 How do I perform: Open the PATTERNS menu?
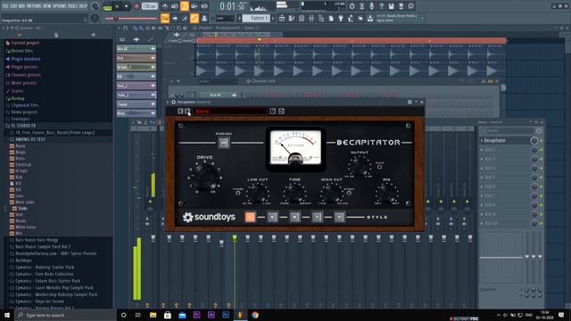tap(35, 6)
